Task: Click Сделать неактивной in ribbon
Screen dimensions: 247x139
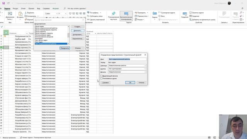Action: [96, 20]
